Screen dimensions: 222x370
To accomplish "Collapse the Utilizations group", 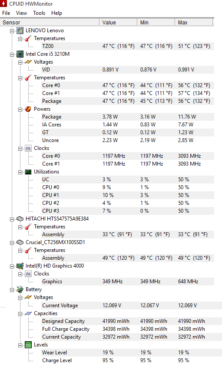I will coord(20,172).
